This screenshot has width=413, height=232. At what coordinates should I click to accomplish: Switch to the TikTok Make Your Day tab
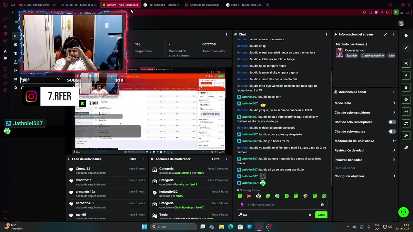(x=79, y=5)
